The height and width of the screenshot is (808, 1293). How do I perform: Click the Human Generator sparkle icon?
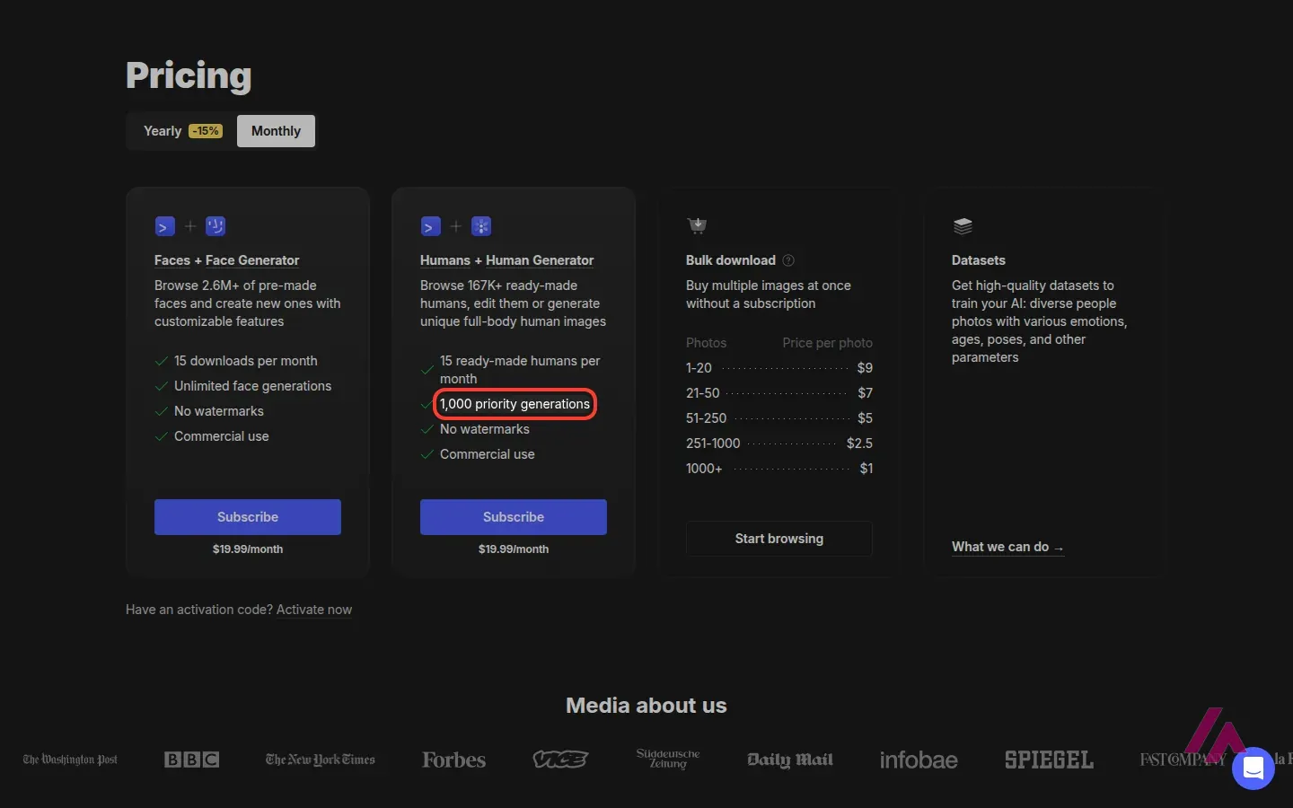481,226
